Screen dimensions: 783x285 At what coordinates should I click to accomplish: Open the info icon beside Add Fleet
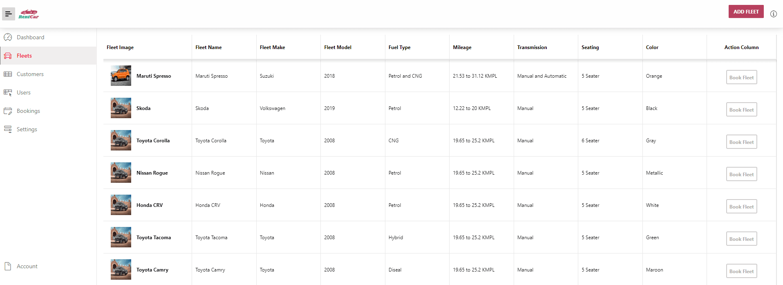coord(773,14)
